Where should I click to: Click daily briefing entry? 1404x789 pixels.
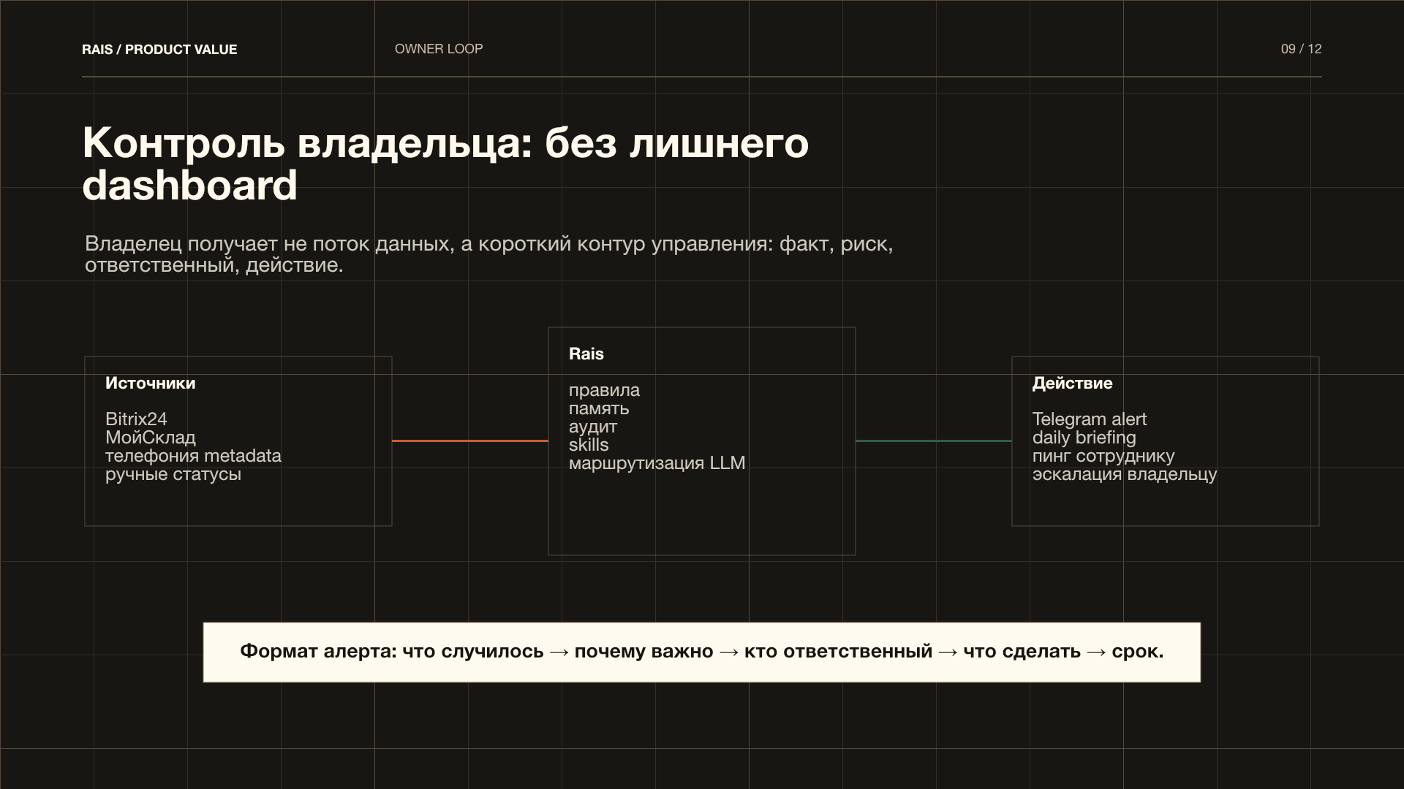[1083, 438]
